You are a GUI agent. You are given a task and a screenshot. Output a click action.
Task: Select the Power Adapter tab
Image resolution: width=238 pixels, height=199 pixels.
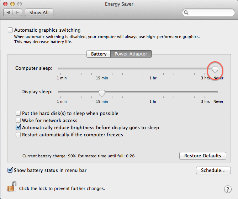pos(131,54)
